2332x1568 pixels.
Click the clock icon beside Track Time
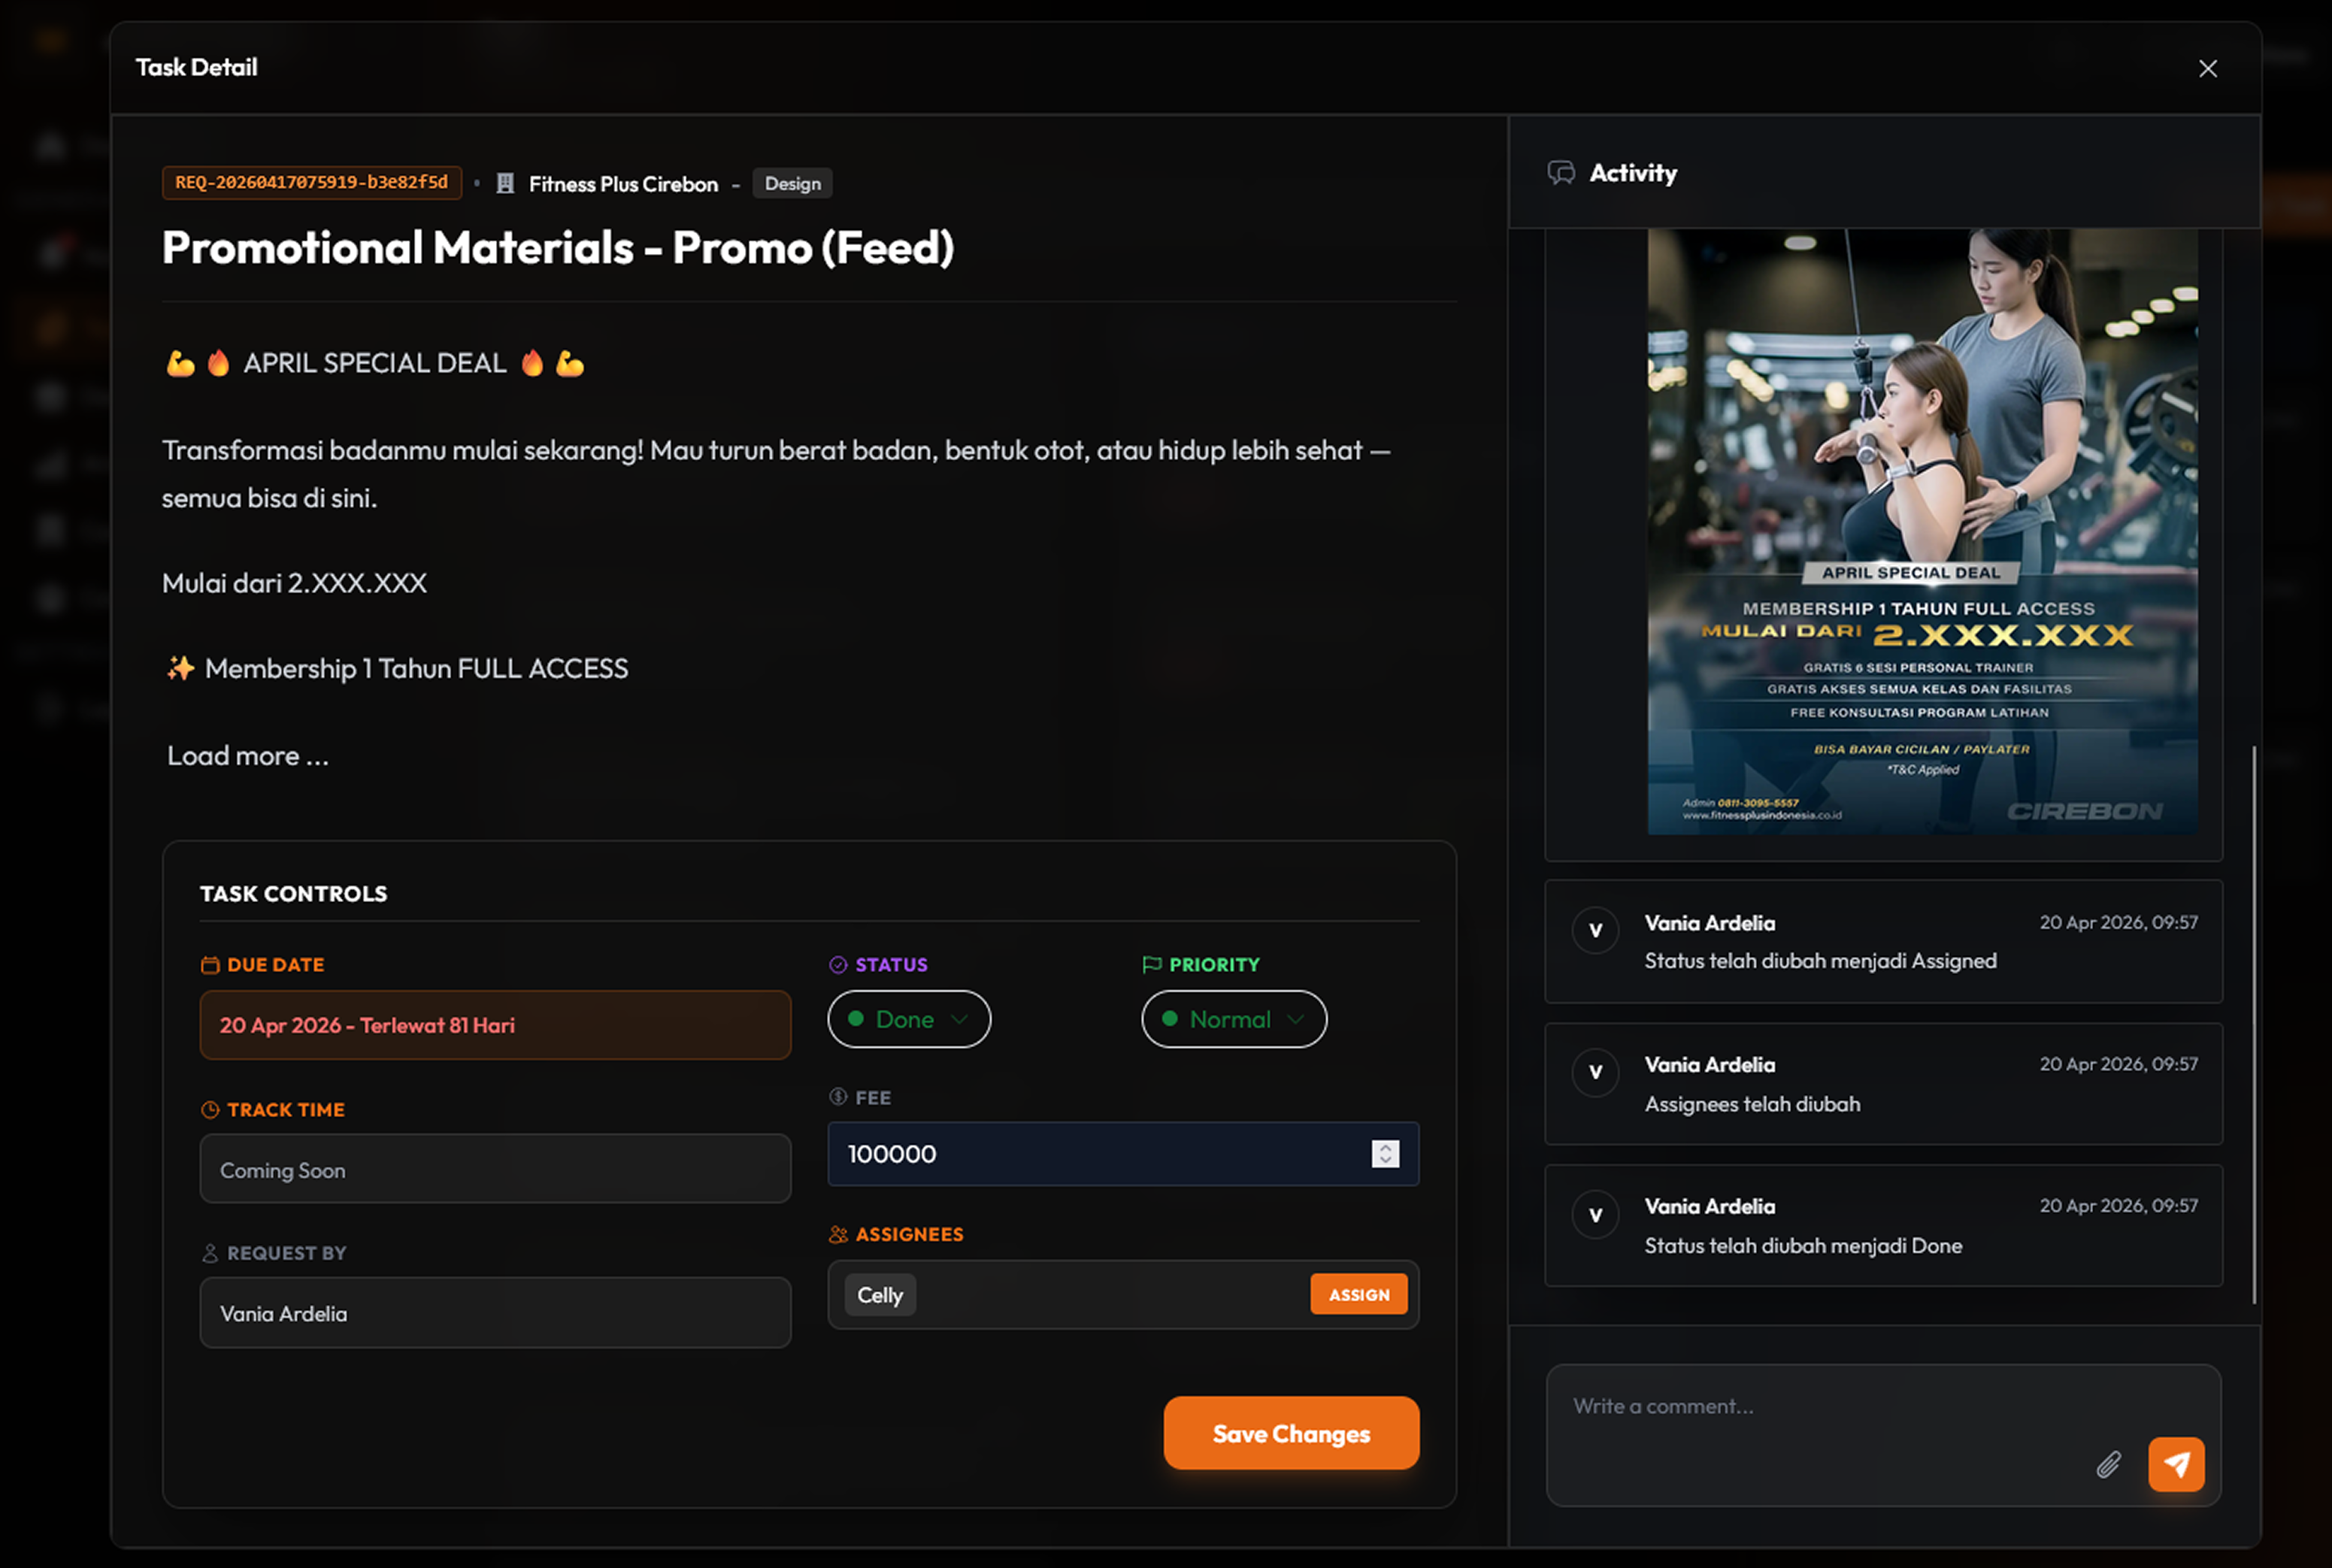(x=210, y=1110)
